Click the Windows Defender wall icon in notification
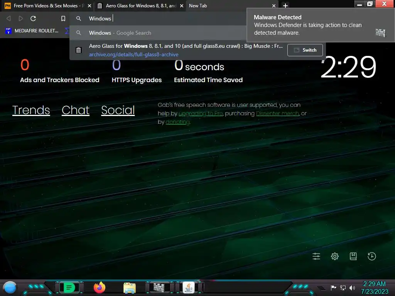395x296 pixels. (x=381, y=33)
